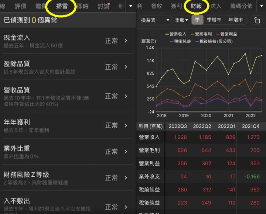Viewport: 266px width, 214px height.
Task: Toggle the 營業收入 legend series
Action: [176, 34]
